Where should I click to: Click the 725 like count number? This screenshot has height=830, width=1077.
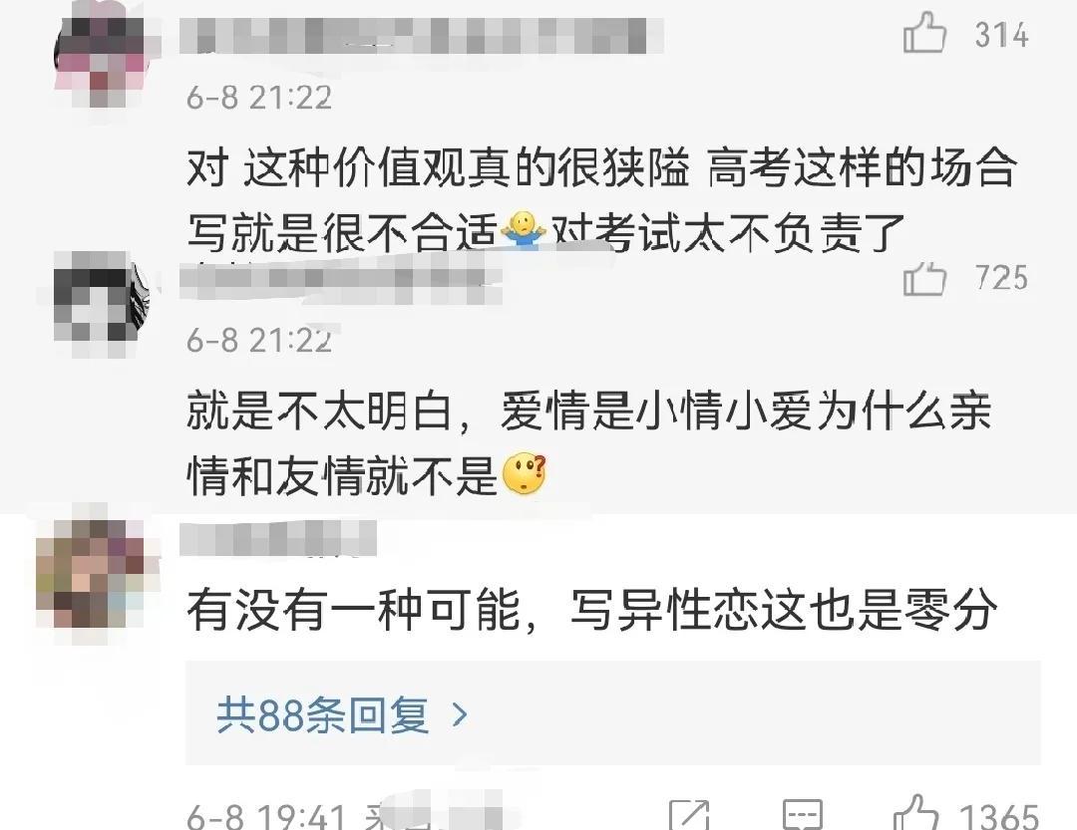pos(1001,278)
